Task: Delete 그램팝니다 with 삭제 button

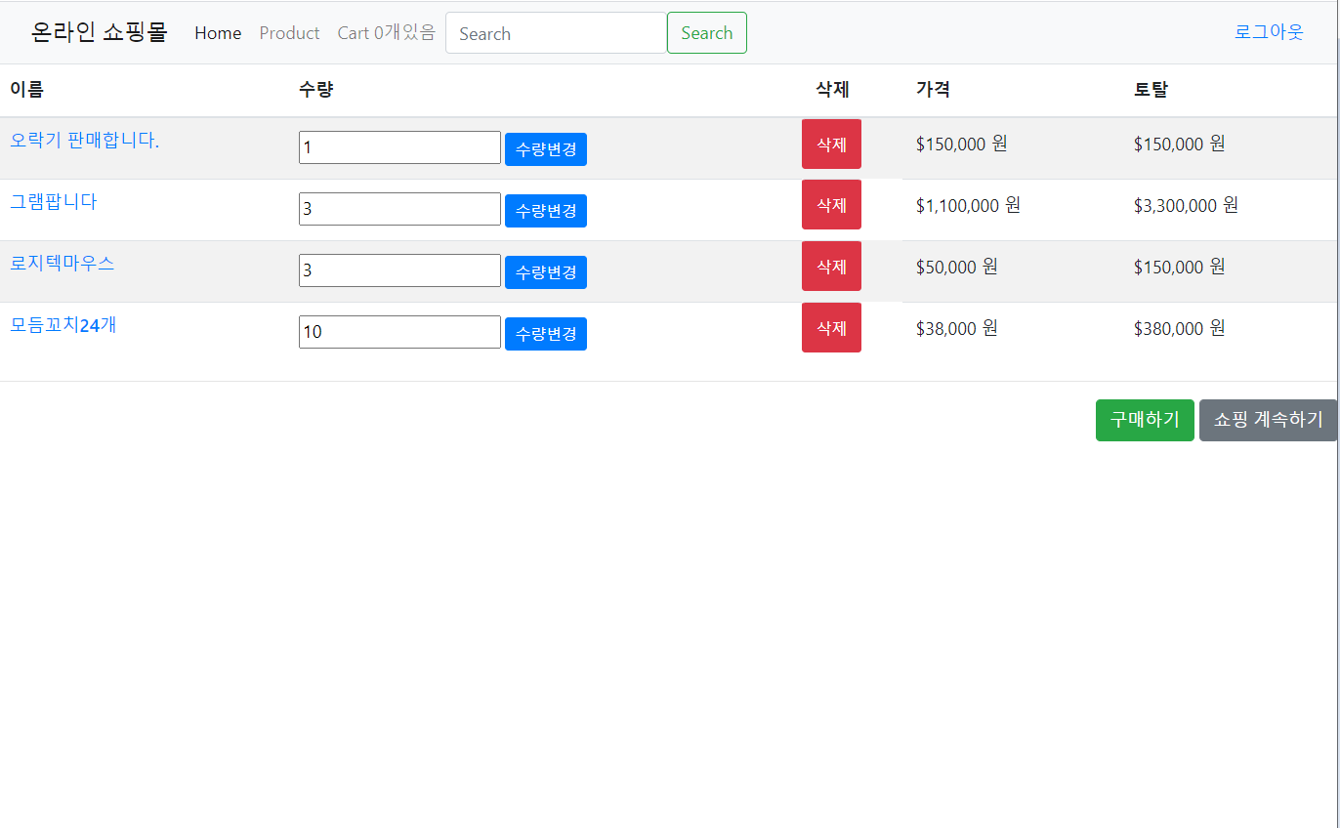Action: click(x=831, y=205)
